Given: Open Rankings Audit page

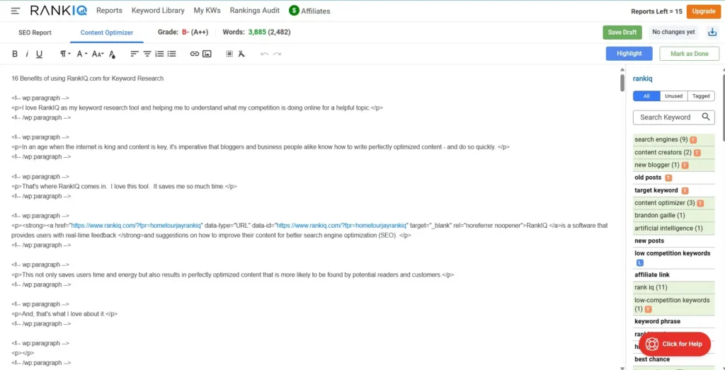Looking at the screenshot, I should [255, 11].
